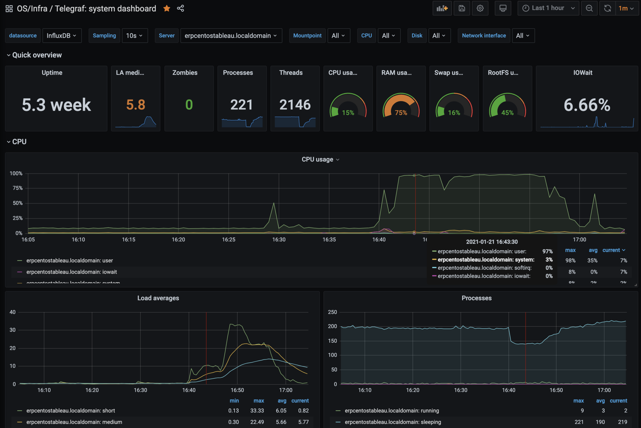Toggle the user series in CPU usage legend
Screen dimensions: 641x428
(x=70, y=261)
